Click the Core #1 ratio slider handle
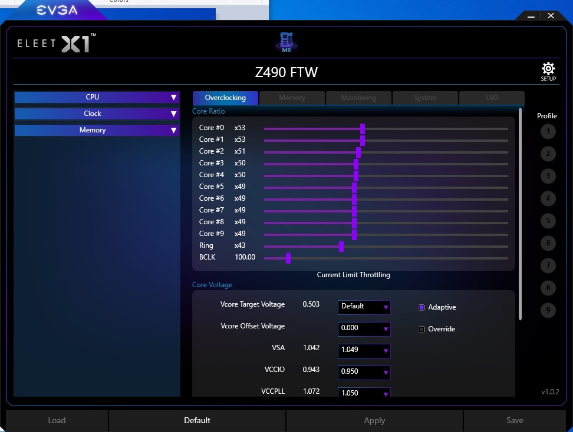 [x=363, y=141]
